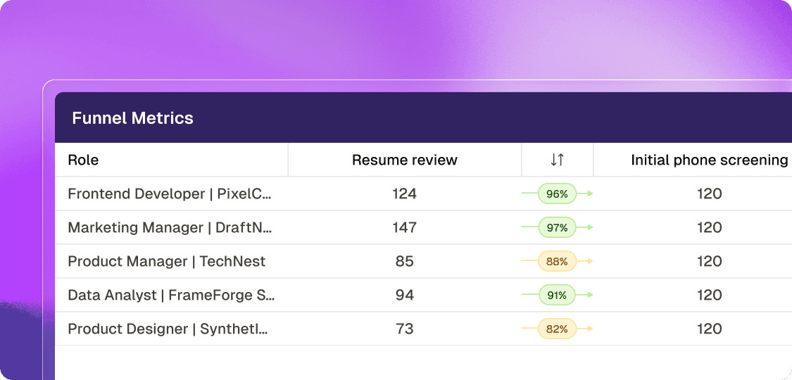Select Product Manager phone screening value 120
The image size is (792, 380).
(x=709, y=261)
